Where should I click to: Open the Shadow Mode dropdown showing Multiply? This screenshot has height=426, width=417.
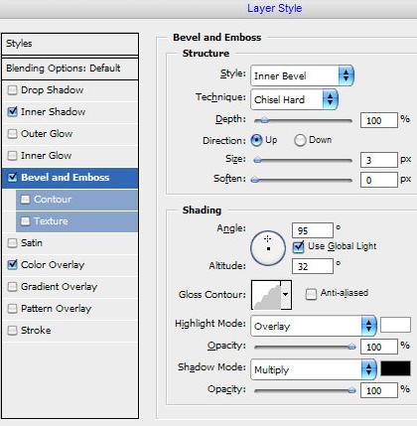point(314,369)
